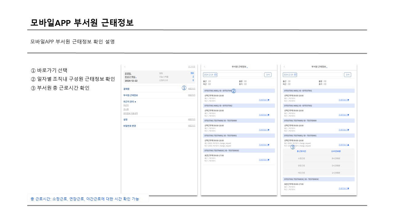The image size is (394, 222).
Task: Expand 자세히보기 for TESTID001 on the middle screen
Action: (x=264, y=145)
